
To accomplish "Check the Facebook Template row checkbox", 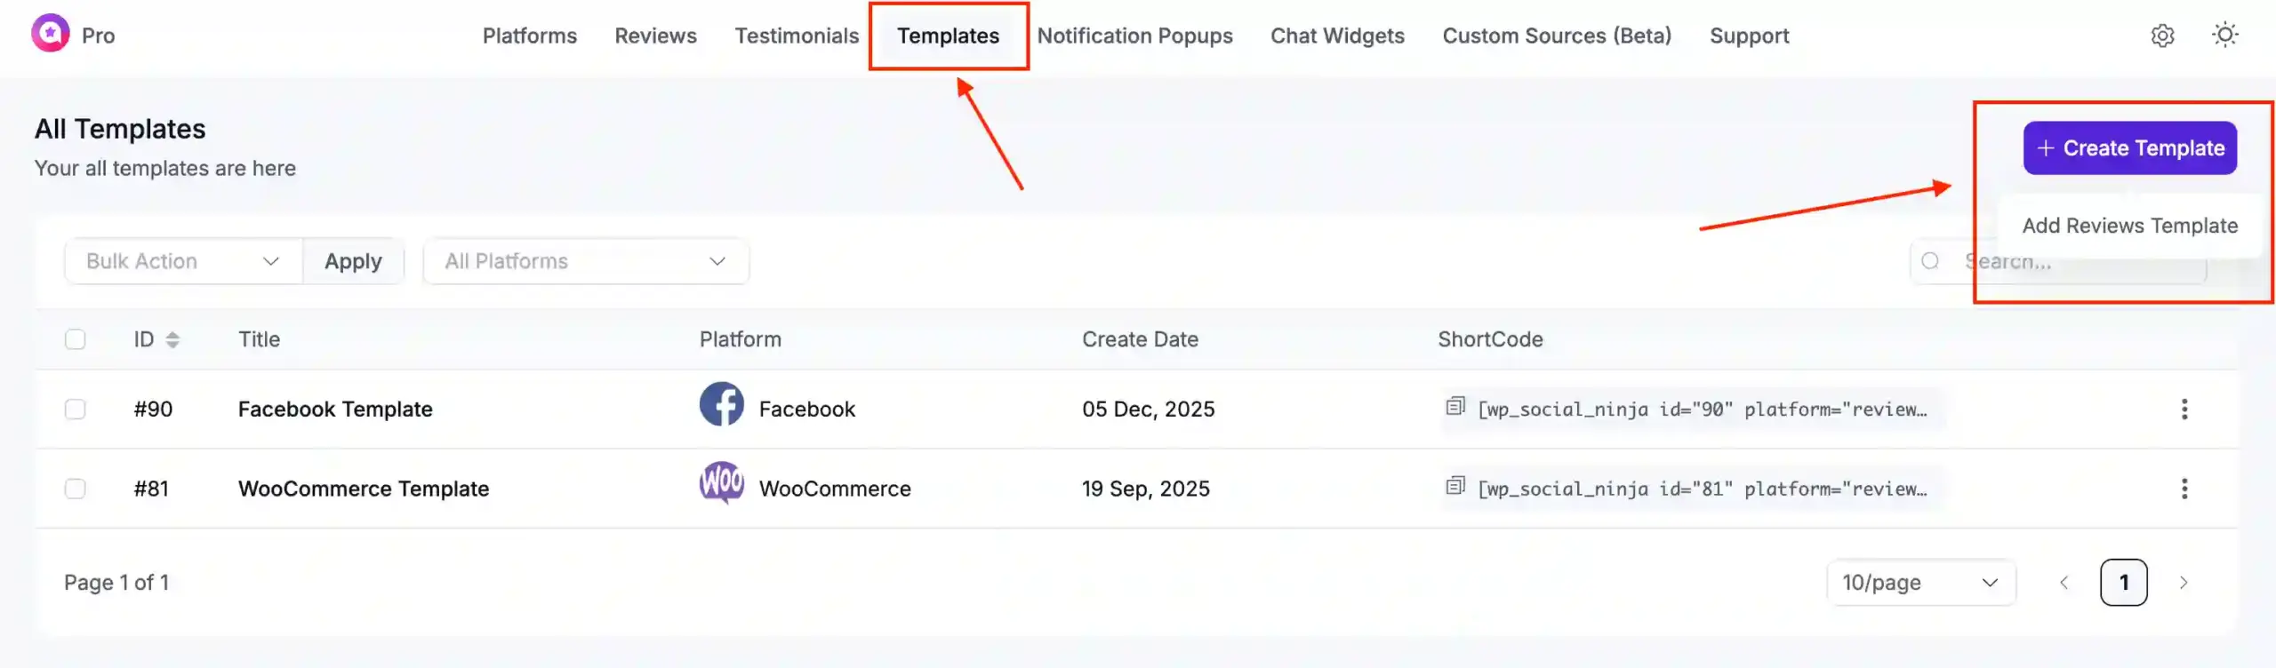I will (x=76, y=409).
